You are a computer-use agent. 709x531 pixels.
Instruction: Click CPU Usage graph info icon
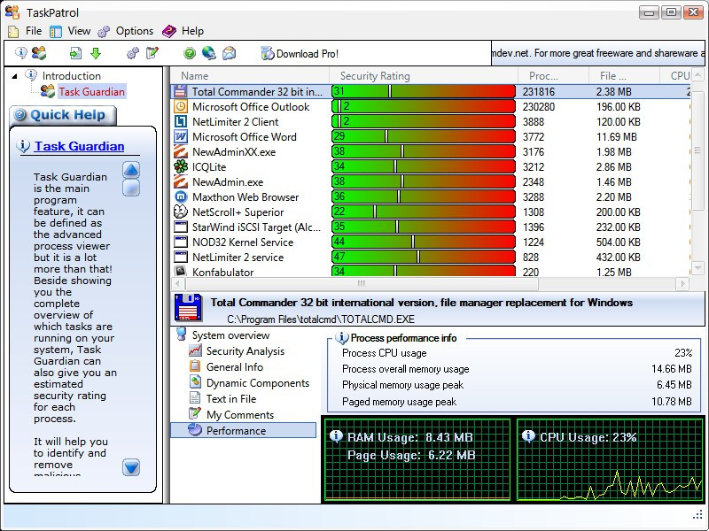(x=528, y=436)
